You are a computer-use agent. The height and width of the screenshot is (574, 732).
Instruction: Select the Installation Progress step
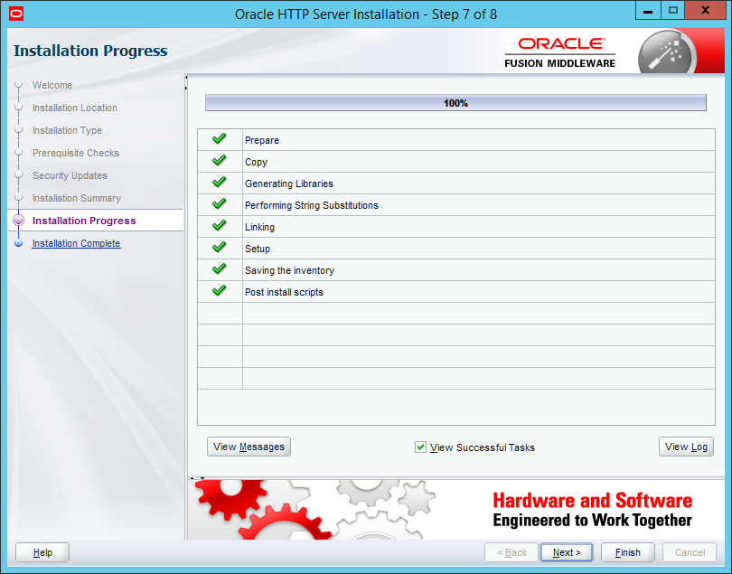(x=84, y=221)
